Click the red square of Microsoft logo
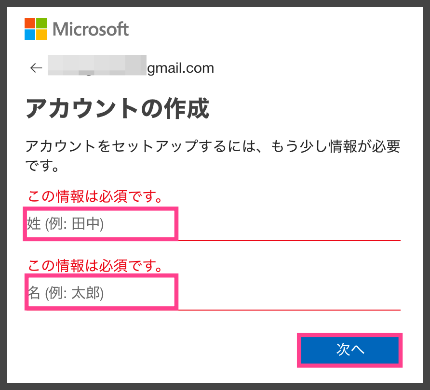The width and height of the screenshot is (430, 390). [29, 23]
